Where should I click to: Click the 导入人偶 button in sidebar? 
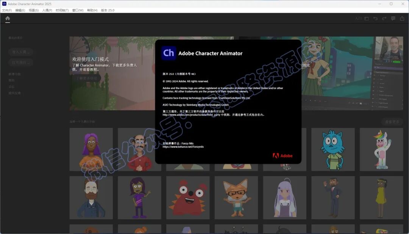point(20,52)
